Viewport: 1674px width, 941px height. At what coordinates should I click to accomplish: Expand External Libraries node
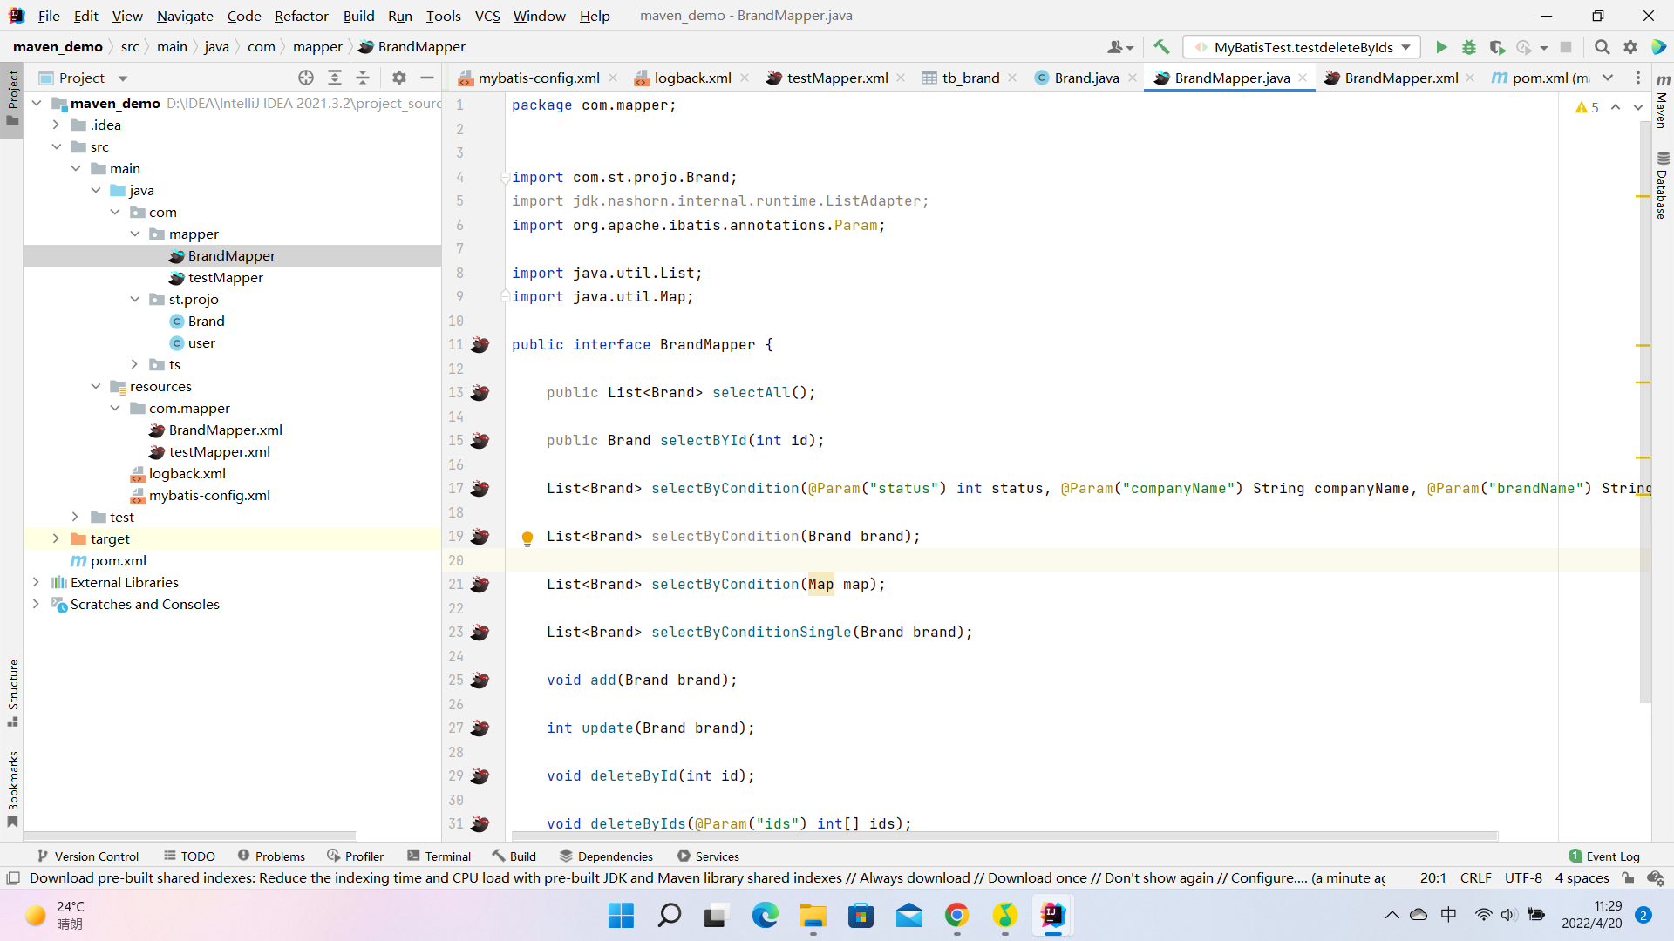[36, 582]
